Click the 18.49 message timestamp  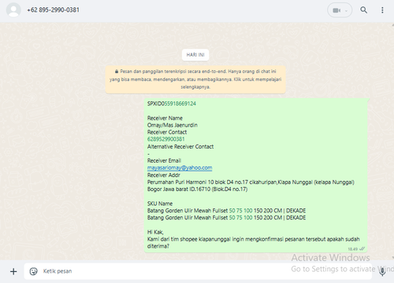tap(353, 249)
